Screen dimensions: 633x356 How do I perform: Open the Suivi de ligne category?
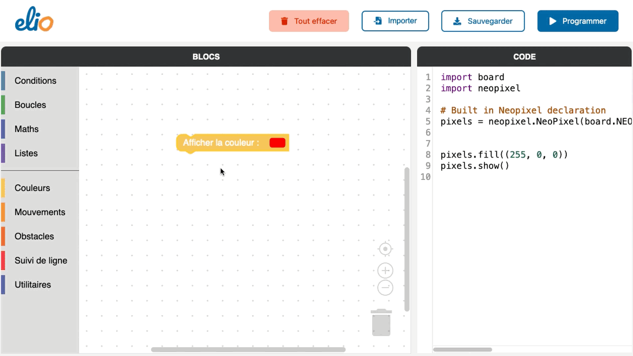[41, 261]
